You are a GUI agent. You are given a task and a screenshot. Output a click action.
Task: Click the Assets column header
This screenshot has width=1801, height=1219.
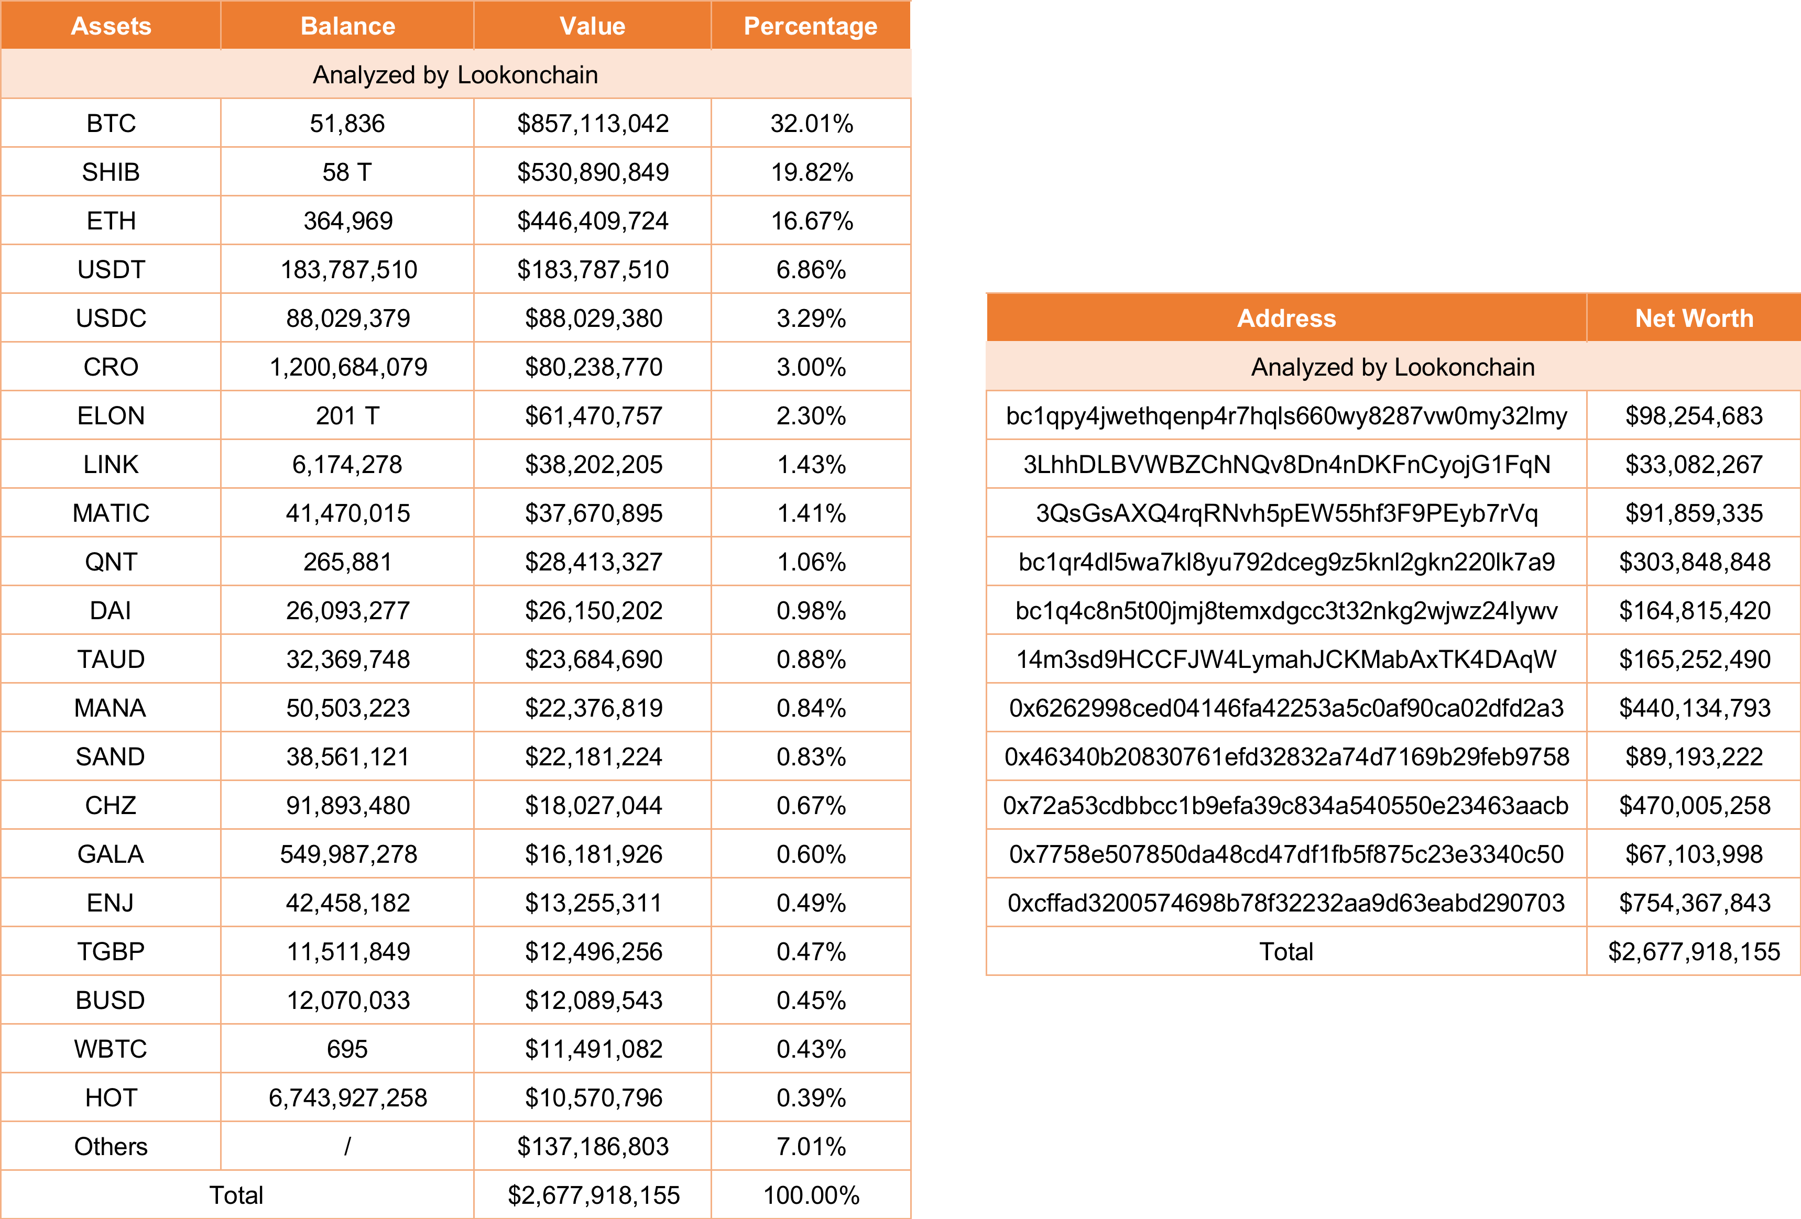(x=111, y=26)
